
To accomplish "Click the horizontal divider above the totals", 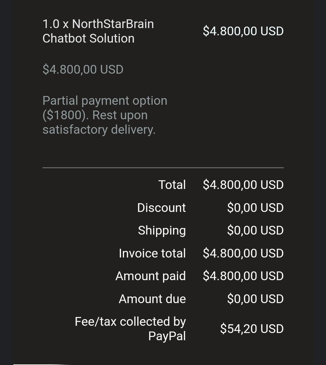I will coord(163,168).
